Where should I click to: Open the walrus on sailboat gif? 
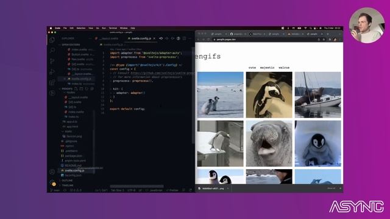(318, 95)
